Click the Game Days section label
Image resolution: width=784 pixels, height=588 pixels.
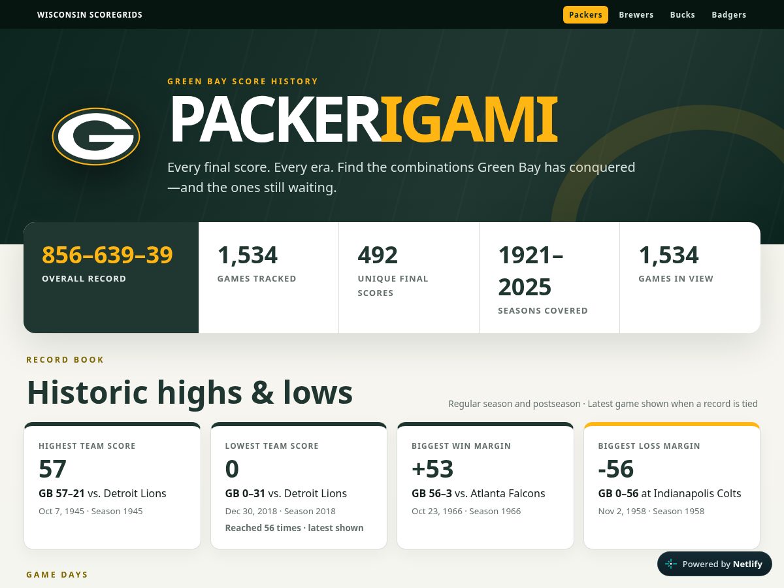[x=57, y=575]
